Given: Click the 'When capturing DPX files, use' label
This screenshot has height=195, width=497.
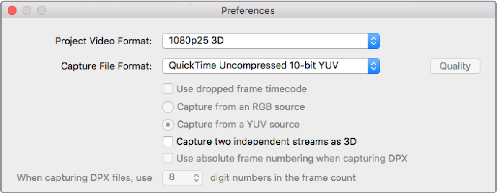Looking at the screenshot, I should tap(84, 178).
